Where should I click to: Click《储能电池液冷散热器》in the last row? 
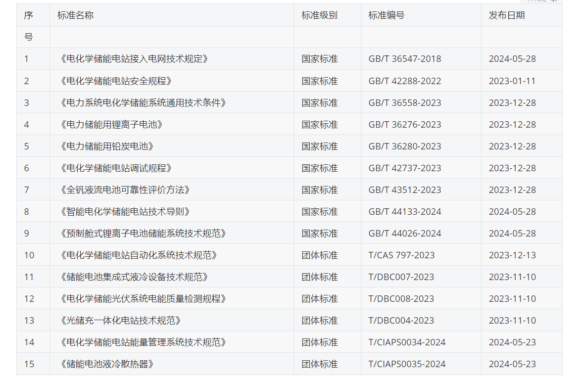pyautogui.click(x=106, y=364)
